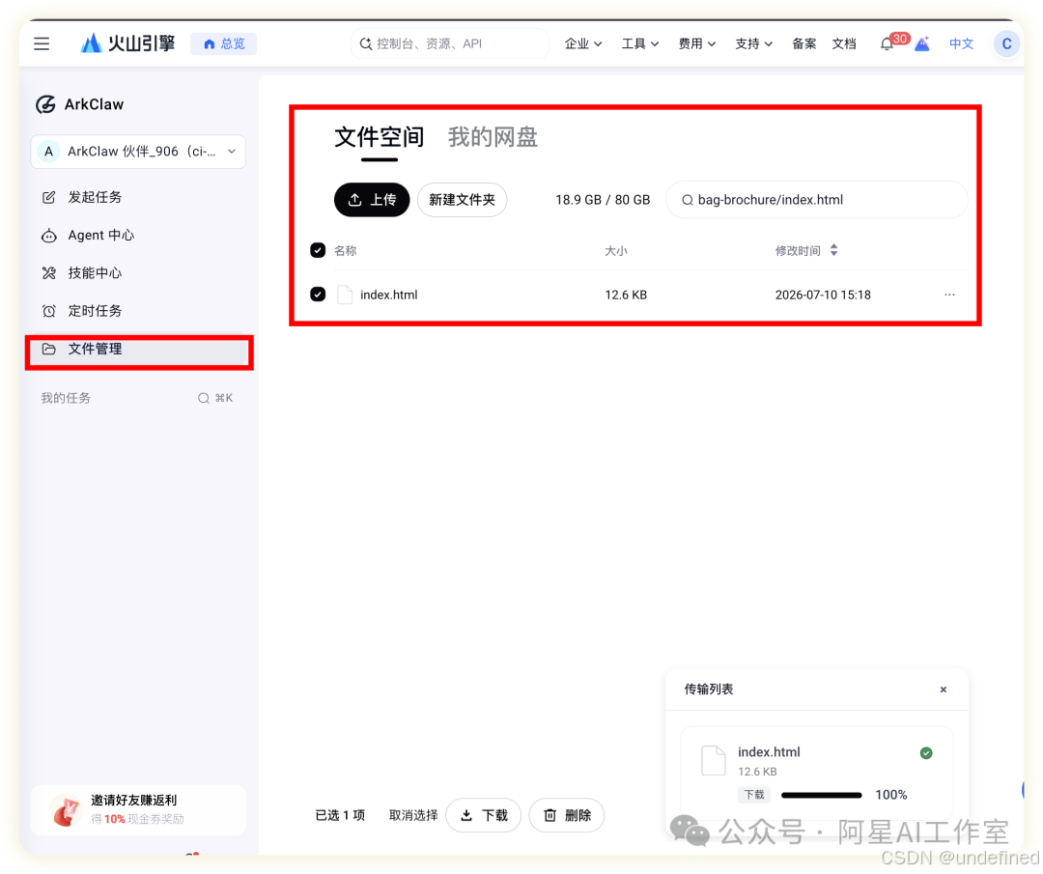Open 发起任务 in sidebar

pos(138,198)
